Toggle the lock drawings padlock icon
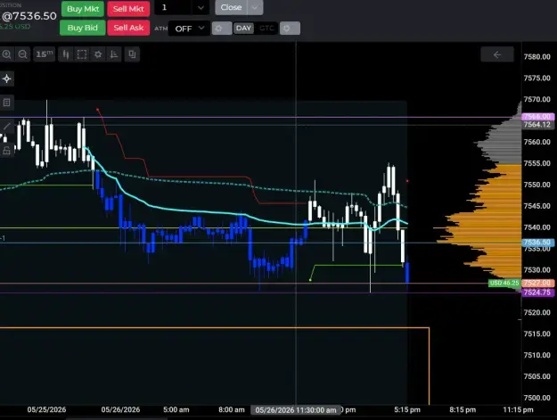 click(6, 151)
